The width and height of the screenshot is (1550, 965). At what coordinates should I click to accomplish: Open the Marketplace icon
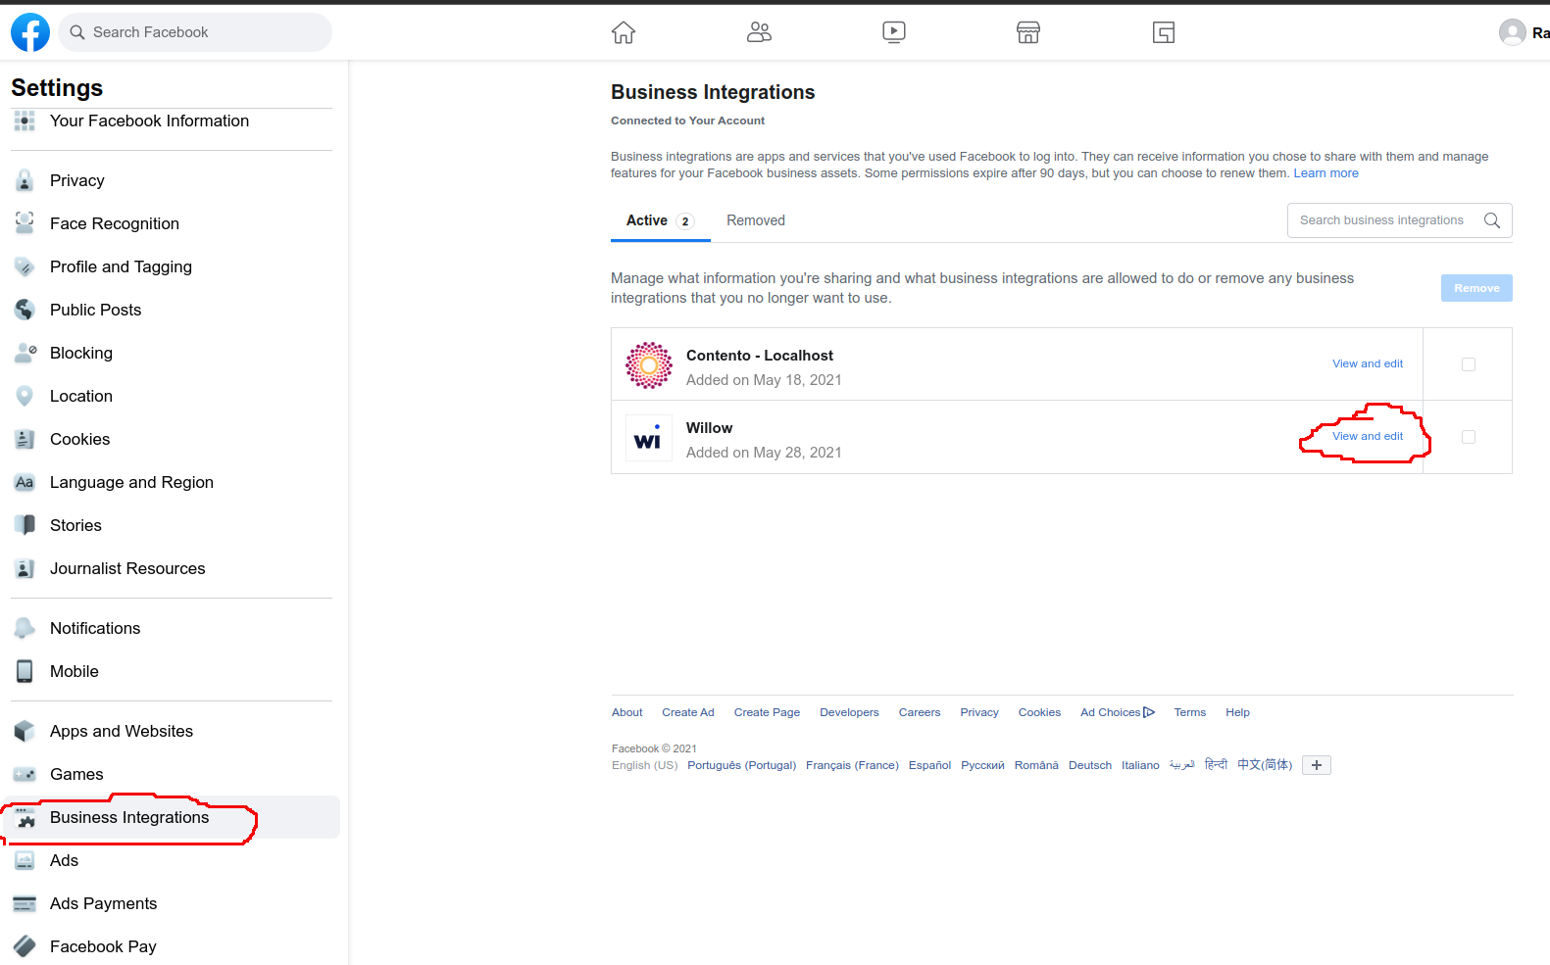1028,32
